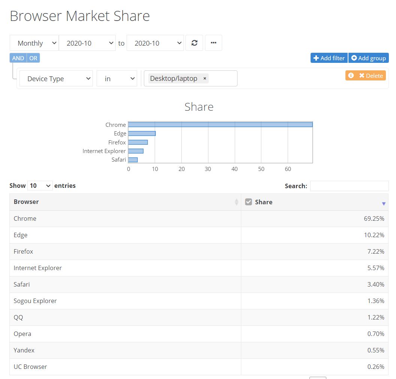This screenshot has height=379, width=396.
Task: Change Show entries from 10
Action: (x=40, y=186)
